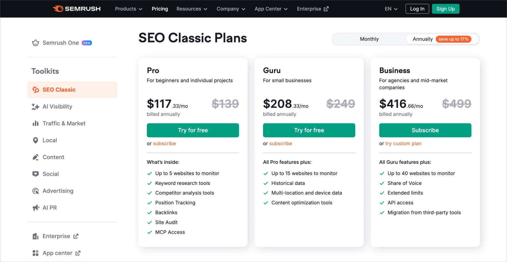Open the Resources menu

(x=191, y=9)
